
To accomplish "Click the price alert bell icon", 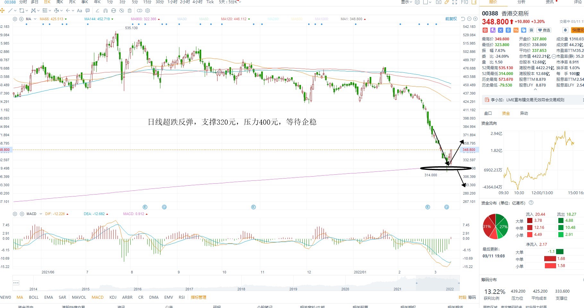I will pyautogui.click(x=565, y=30).
